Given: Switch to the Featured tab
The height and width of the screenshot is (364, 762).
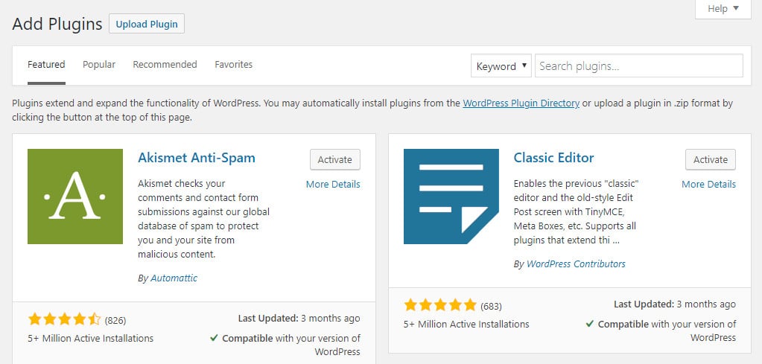Looking at the screenshot, I should (x=46, y=65).
